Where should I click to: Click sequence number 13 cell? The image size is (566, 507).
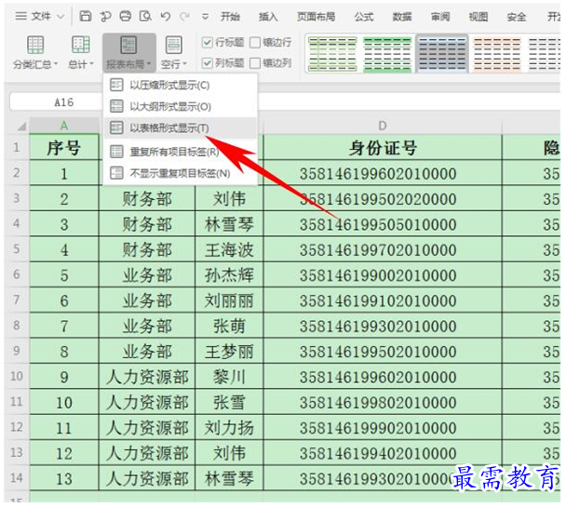click(x=64, y=478)
